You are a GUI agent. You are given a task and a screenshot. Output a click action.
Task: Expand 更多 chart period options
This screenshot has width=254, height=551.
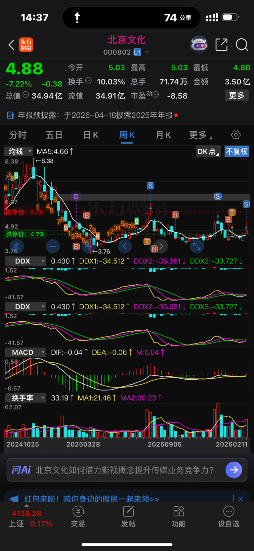(200, 135)
